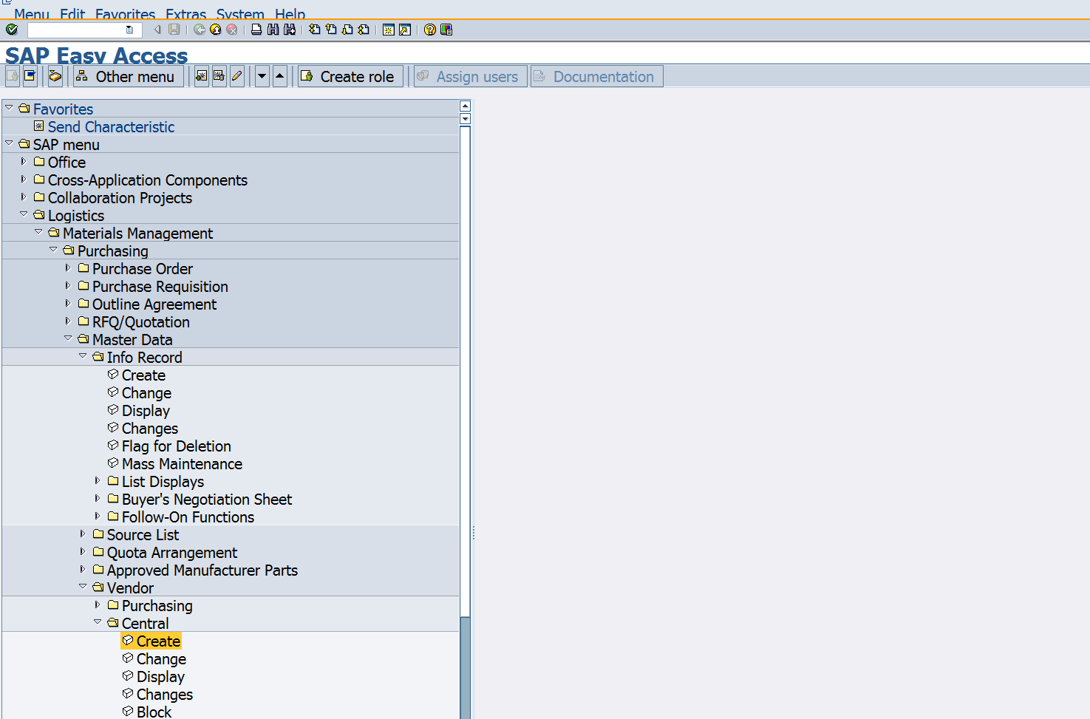Expand the Collaboration Projects folder
The image size is (1090, 719).
point(24,197)
